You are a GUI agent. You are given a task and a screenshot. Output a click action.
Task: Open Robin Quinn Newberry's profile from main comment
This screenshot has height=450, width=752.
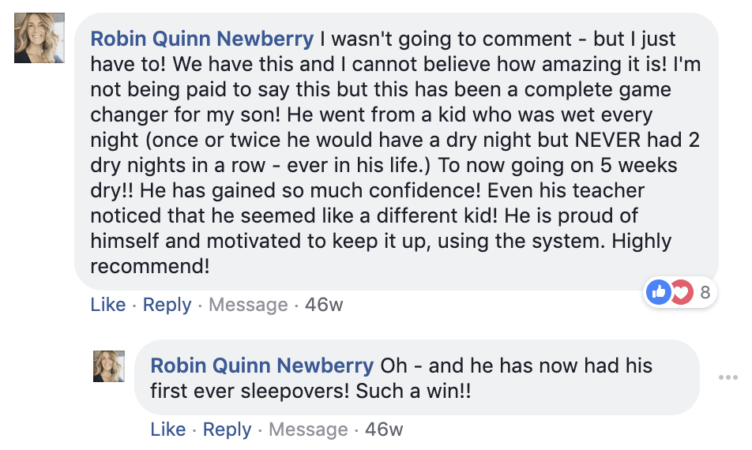[x=202, y=39]
